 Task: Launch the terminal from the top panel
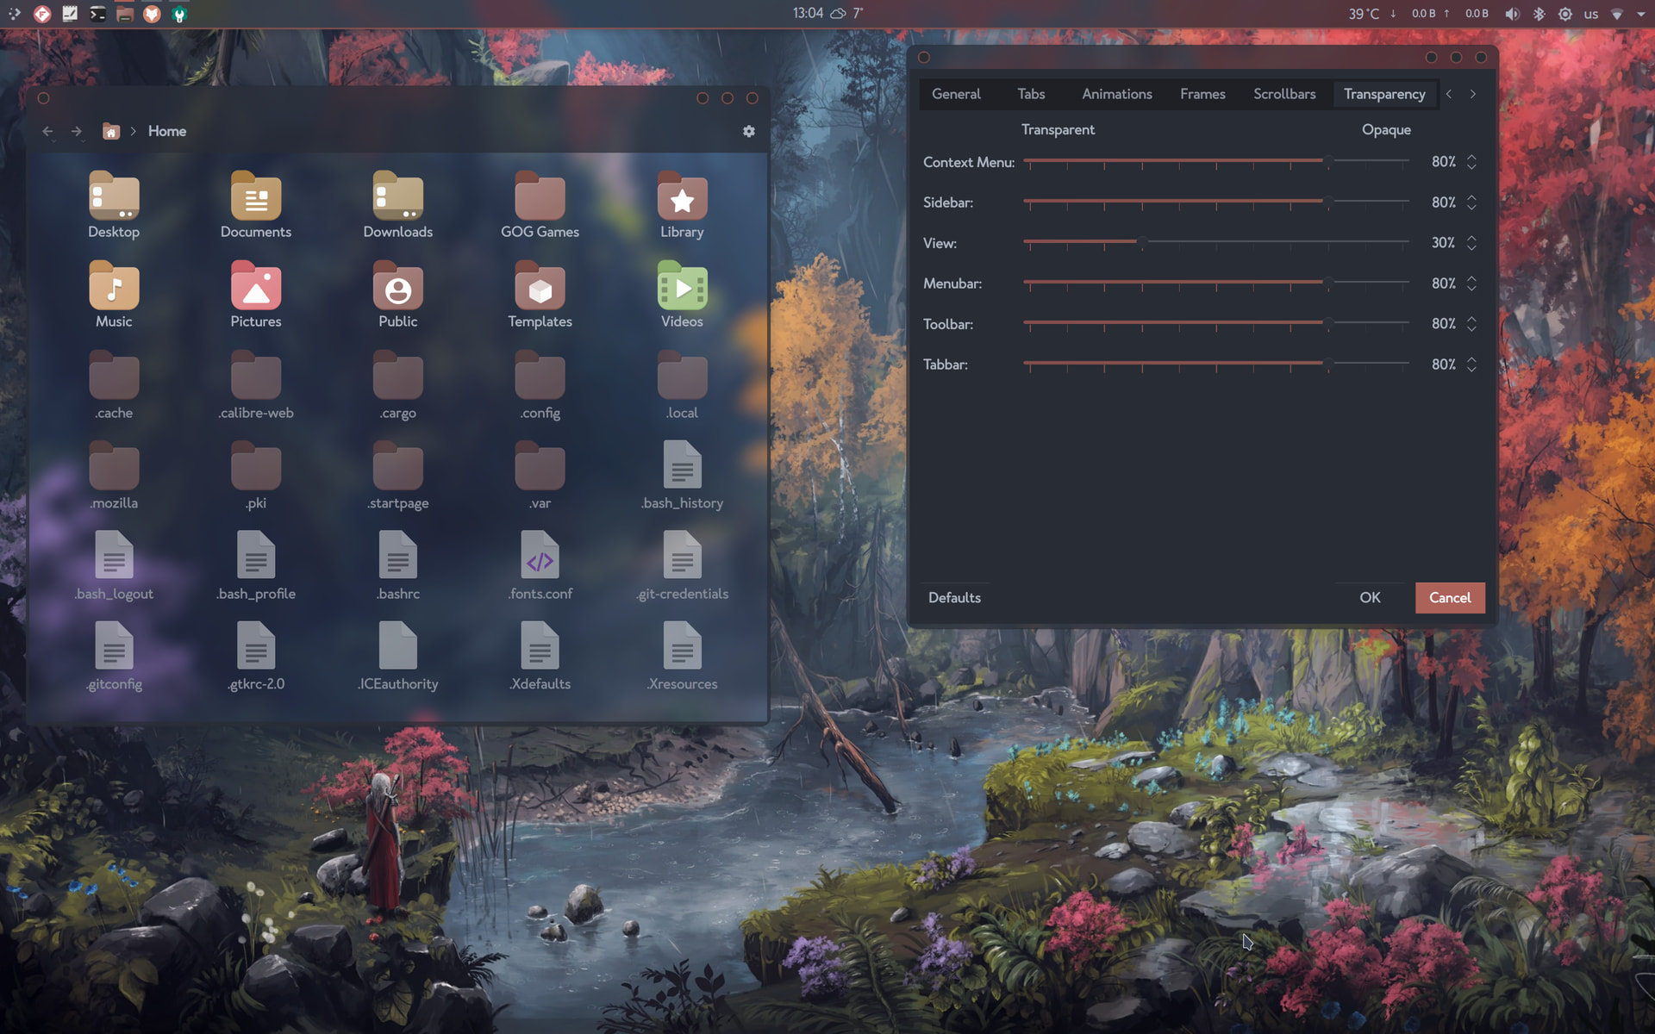point(97,14)
